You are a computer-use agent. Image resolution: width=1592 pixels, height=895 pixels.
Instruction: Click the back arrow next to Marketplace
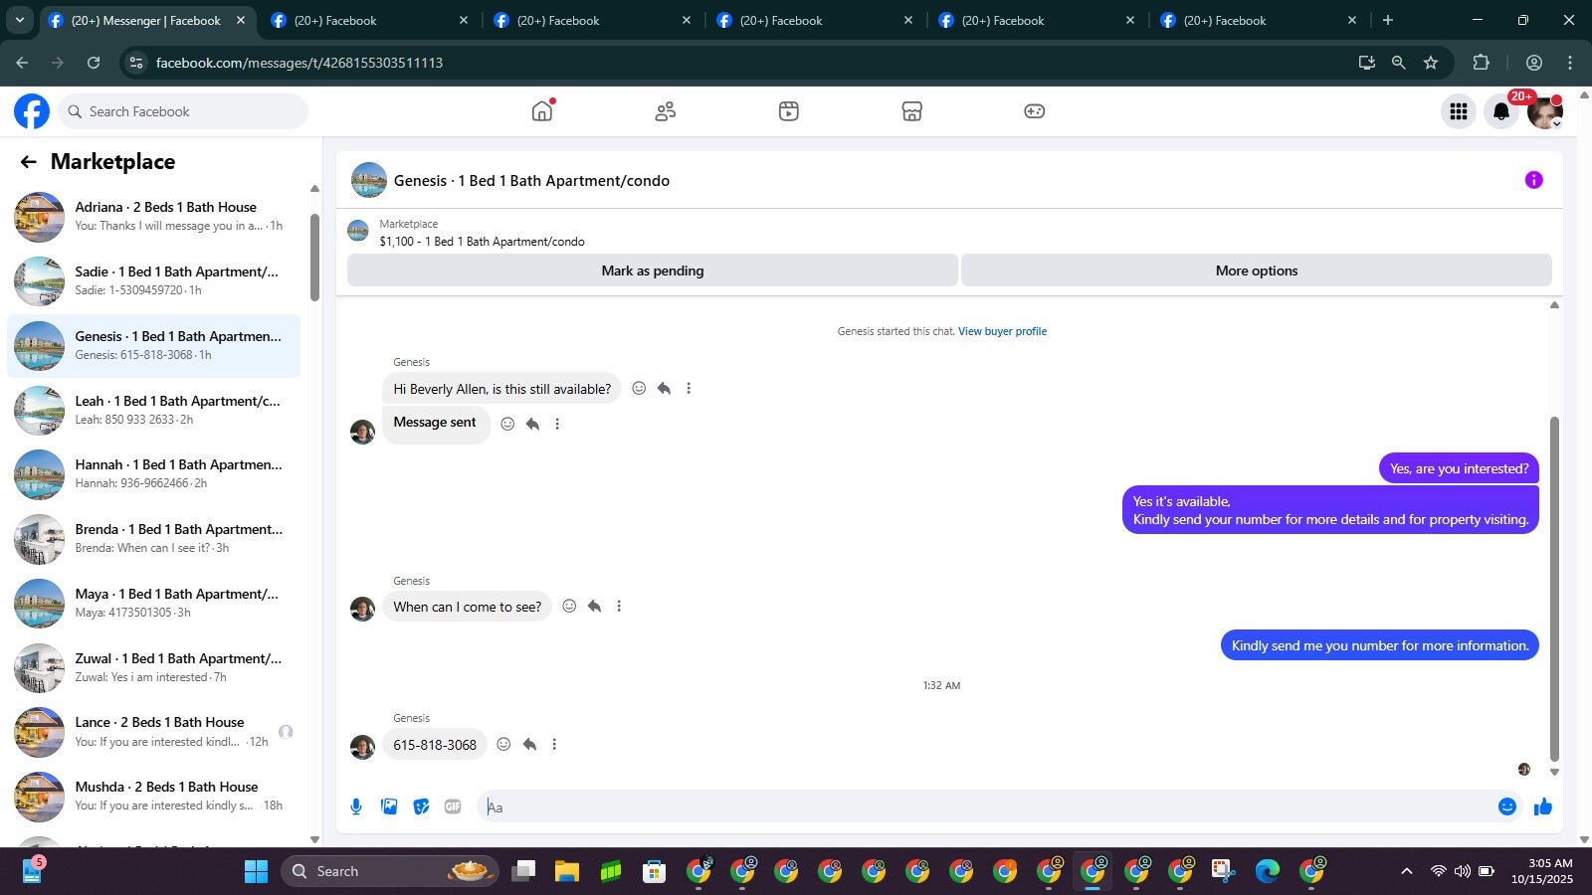point(29,162)
